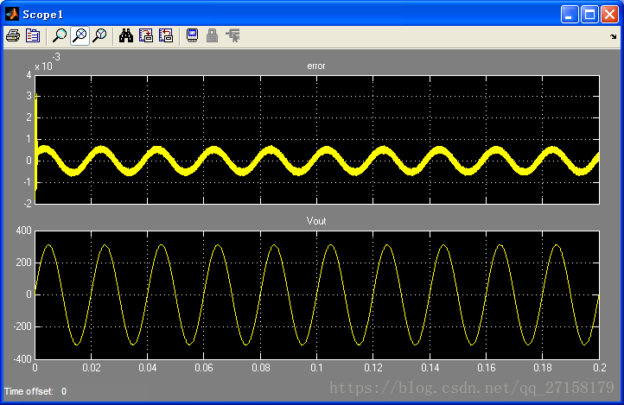
Task: Click the x-axis tick label 0.06
Action: coord(204,368)
